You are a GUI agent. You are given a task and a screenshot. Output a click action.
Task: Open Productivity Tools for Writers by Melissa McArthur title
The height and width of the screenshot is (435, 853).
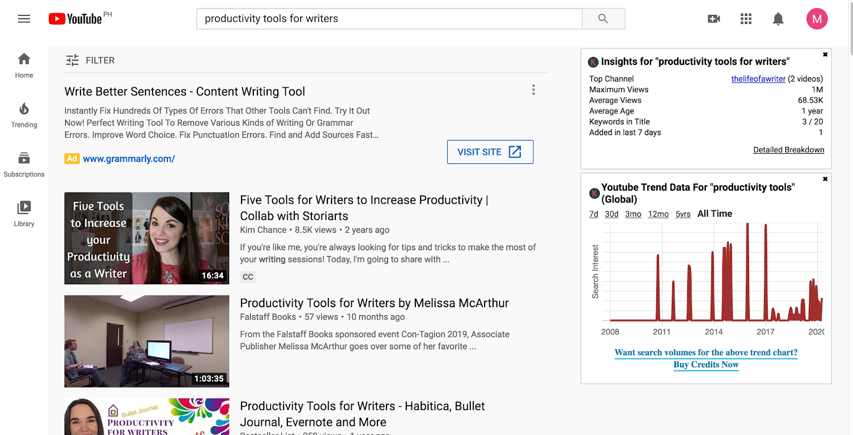point(374,303)
